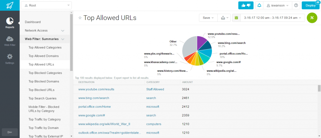The height and width of the screenshot is (138, 321).
Task: Open www.google.com/# link
Action: point(92,116)
